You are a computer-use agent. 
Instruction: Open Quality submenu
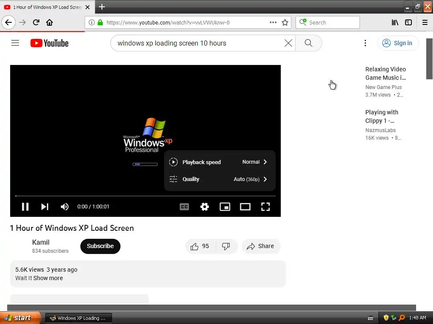[x=219, y=179]
